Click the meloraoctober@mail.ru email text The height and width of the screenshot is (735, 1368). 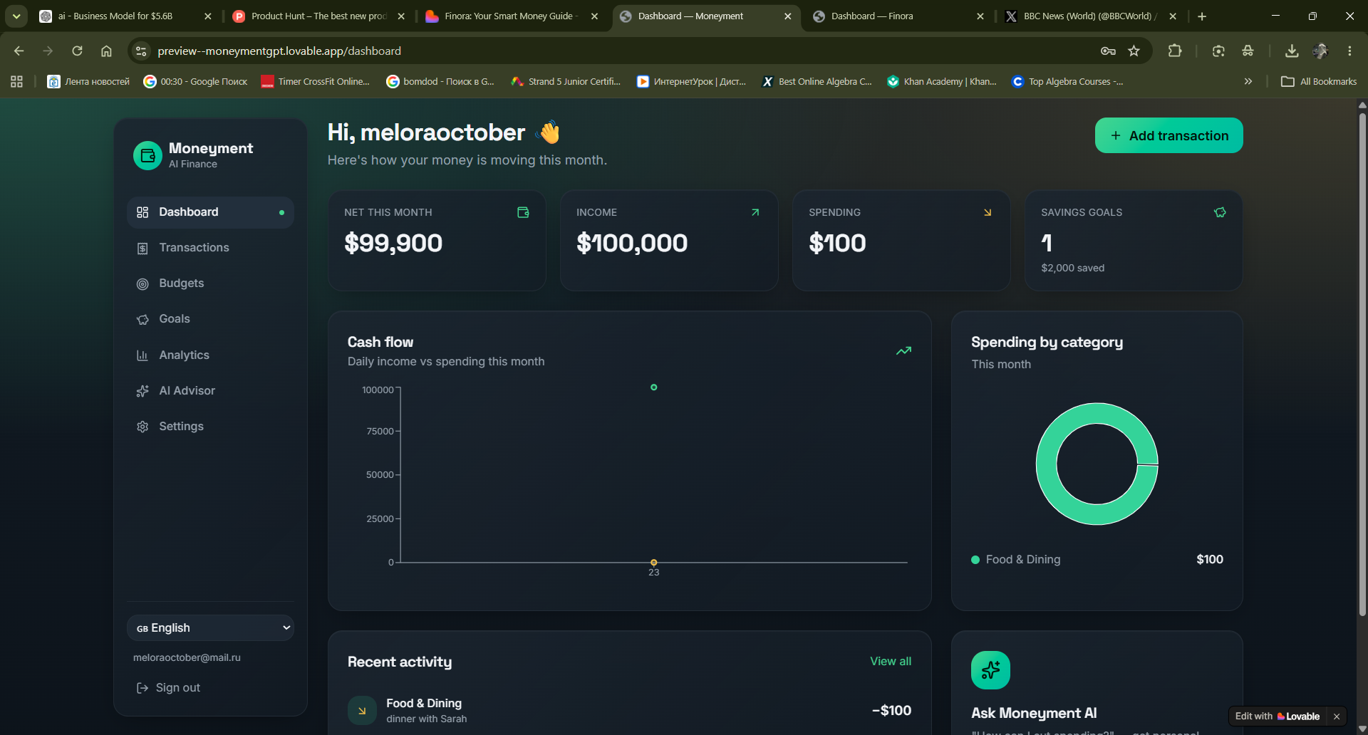[187, 657]
